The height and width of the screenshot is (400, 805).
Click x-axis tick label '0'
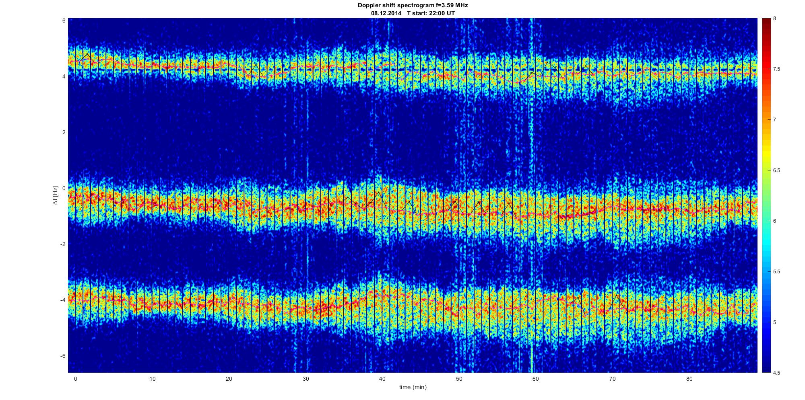click(75, 379)
